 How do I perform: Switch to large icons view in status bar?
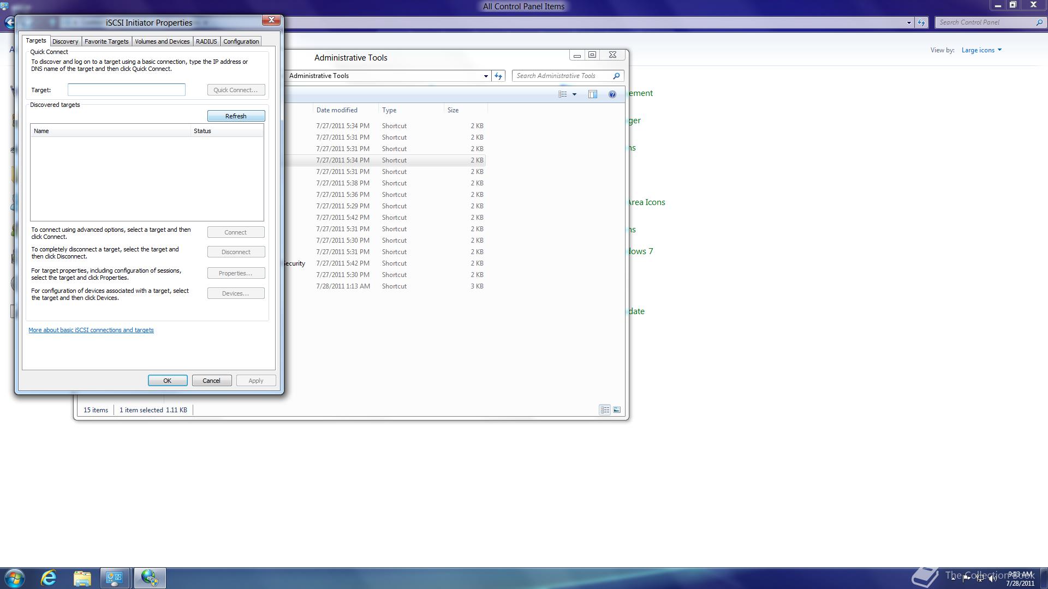click(617, 410)
